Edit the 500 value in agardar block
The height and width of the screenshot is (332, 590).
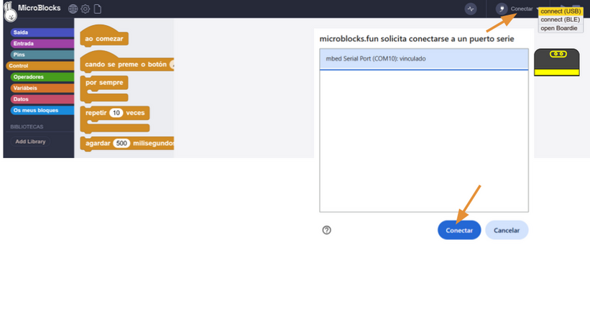point(121,144)
